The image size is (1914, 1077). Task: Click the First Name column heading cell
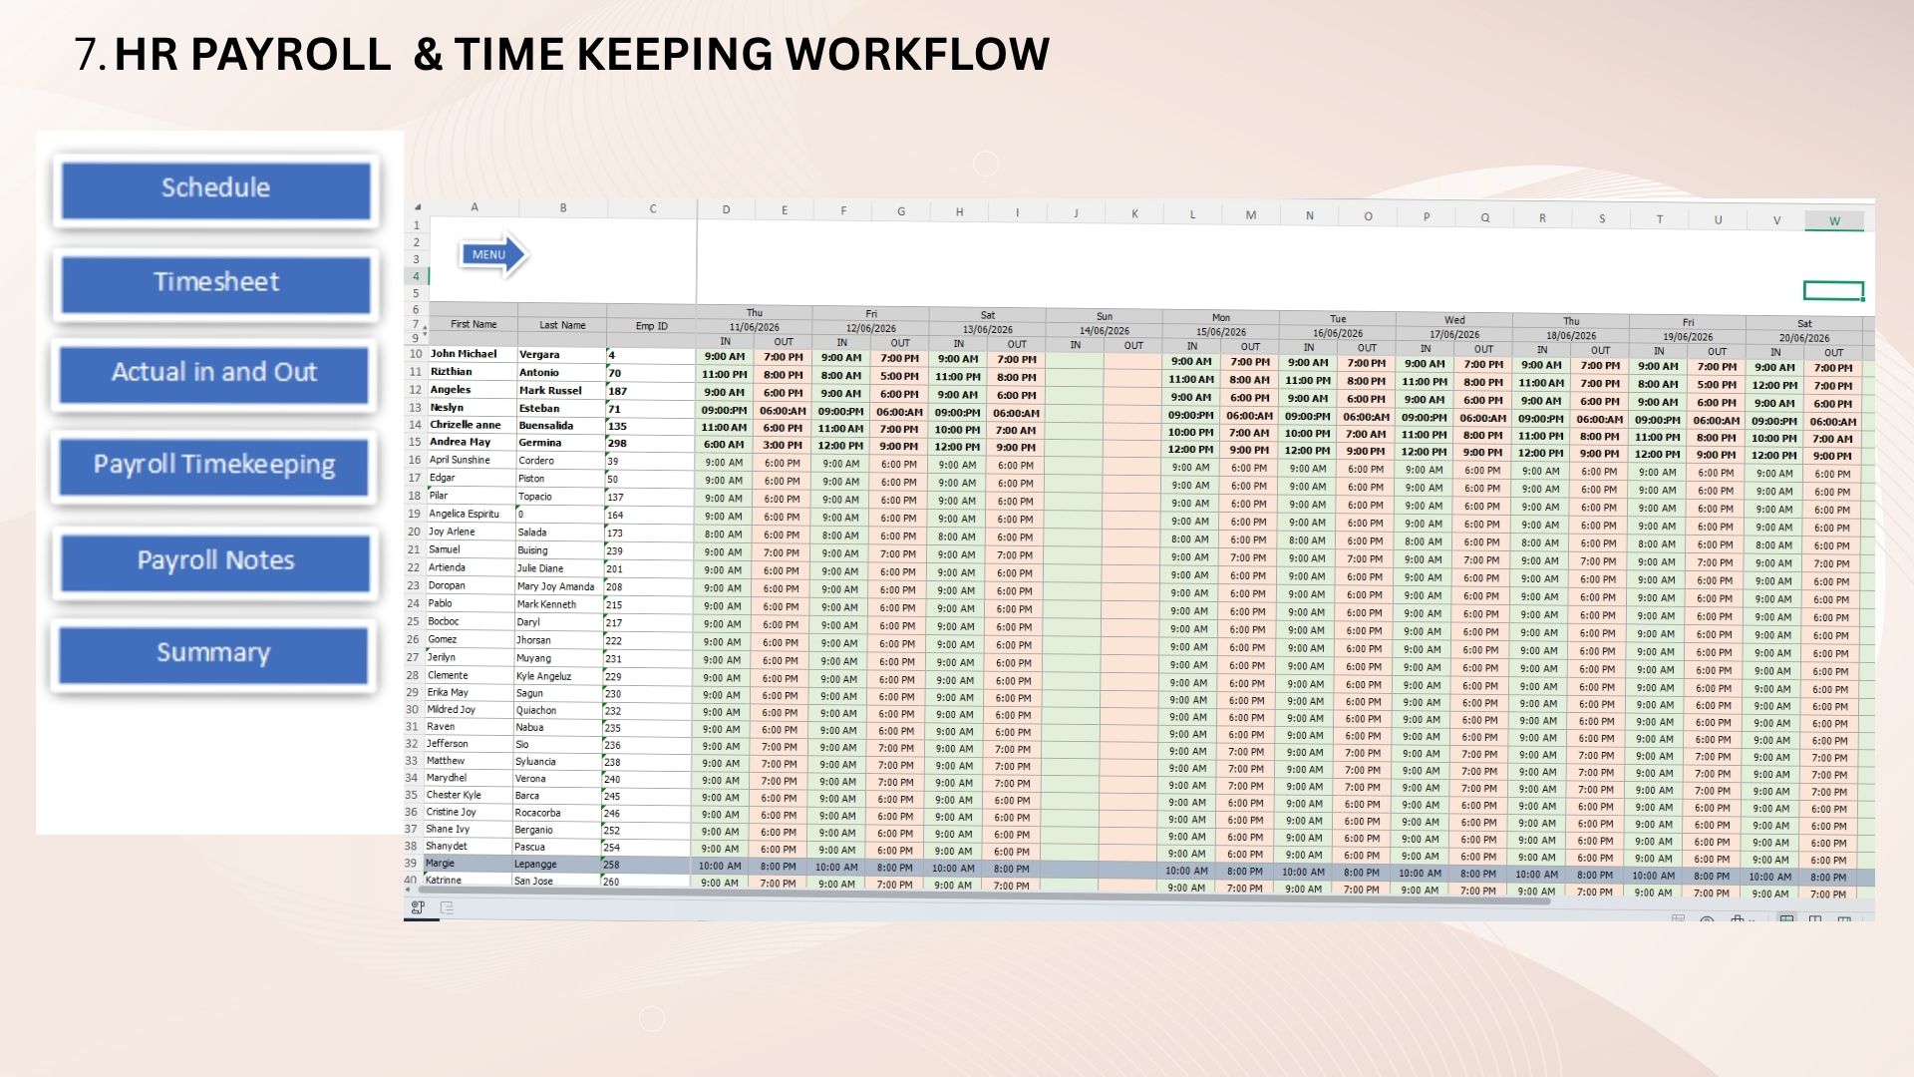click(474, 324)
